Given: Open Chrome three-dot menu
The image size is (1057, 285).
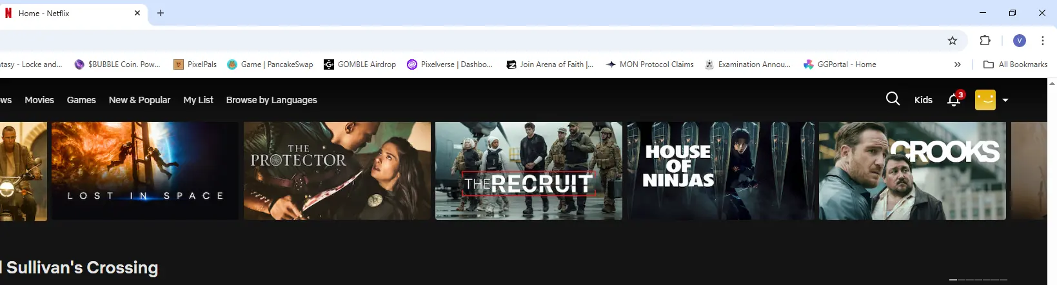Looking at the screenshot, I should pyautogui.click(x=1042, y=41).
